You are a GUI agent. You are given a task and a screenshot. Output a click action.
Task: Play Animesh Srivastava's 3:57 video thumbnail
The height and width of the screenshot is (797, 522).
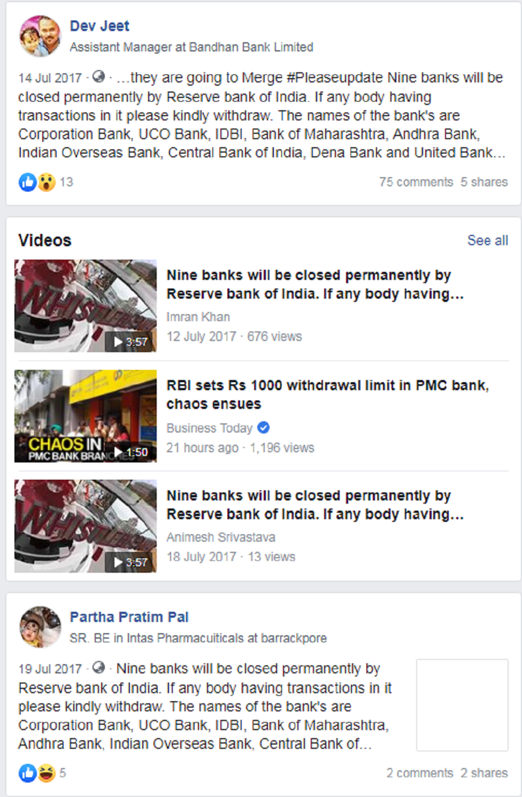pyautogui.click(x=86, y=526)
